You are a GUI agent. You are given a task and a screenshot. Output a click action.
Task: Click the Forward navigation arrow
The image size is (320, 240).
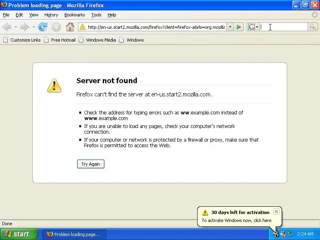click(x=25, y=27)
